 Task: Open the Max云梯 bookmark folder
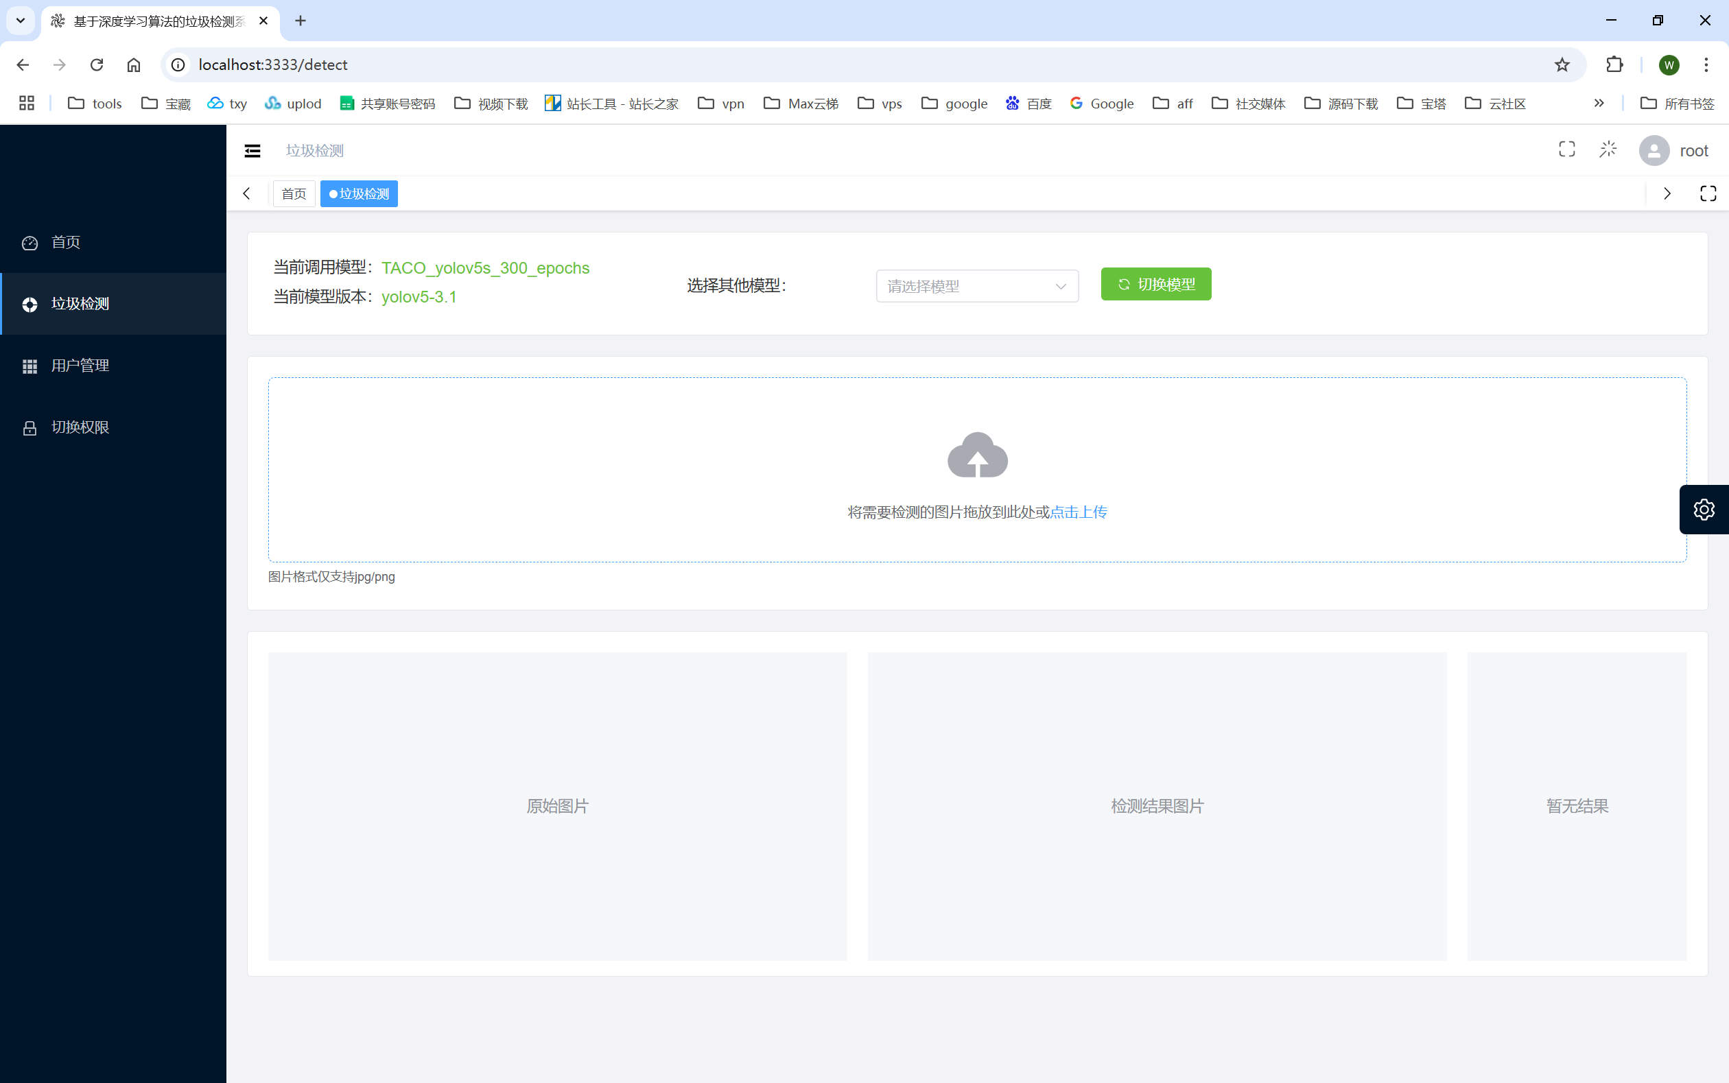coord(801,103)
